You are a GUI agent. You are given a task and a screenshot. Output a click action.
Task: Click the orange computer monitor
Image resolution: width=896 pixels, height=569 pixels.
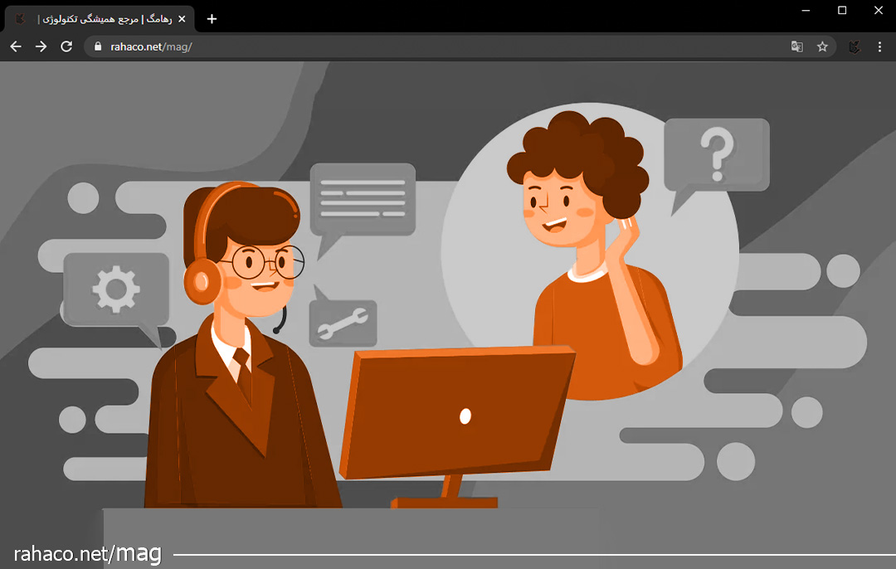tap(456, 412)
